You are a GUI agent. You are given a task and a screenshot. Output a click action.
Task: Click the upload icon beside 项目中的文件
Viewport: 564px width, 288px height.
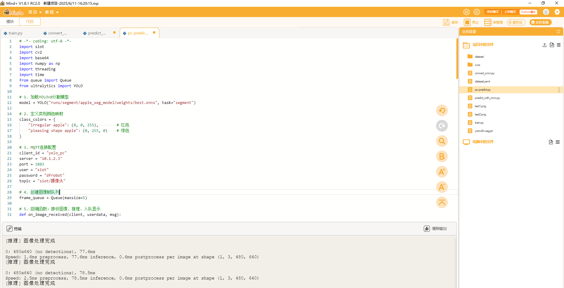(x=544, y=45)
